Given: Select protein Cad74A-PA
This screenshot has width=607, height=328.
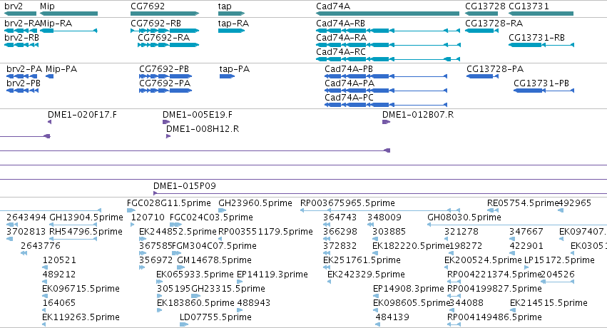Looking at the screenshot, I should point(386,91).
